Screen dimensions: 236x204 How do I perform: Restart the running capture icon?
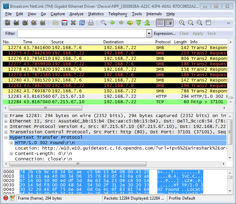point(43,23)
